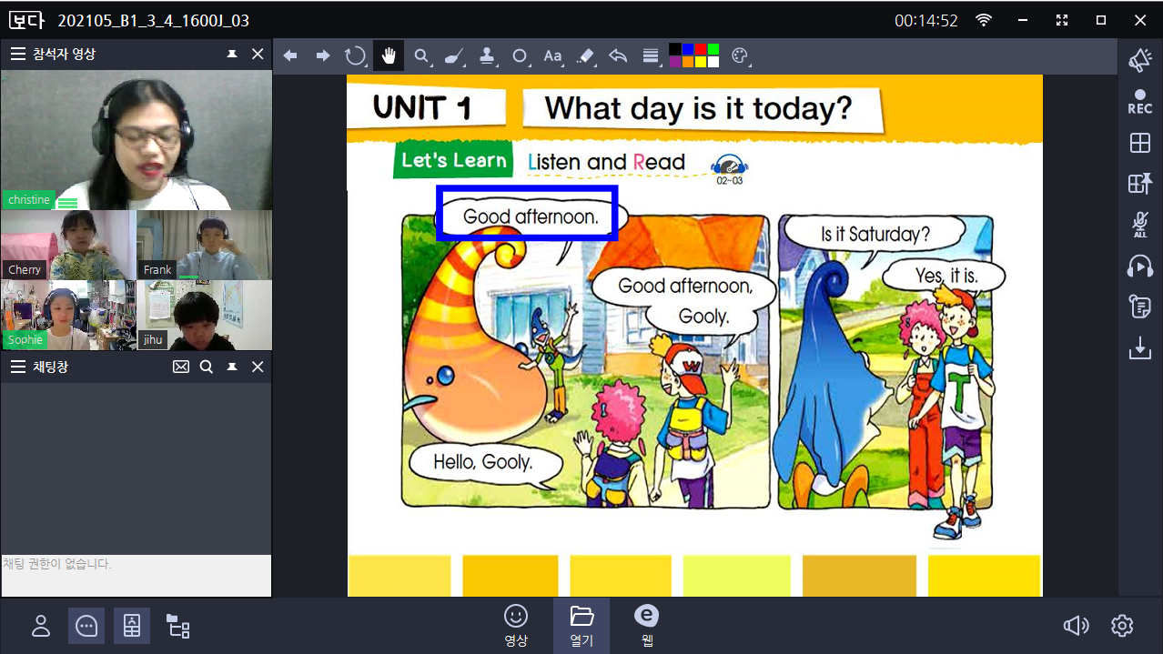This screenshot has width=1163, height=654.
Task: Open the settings gear
Action: (x=1122, y=626)
